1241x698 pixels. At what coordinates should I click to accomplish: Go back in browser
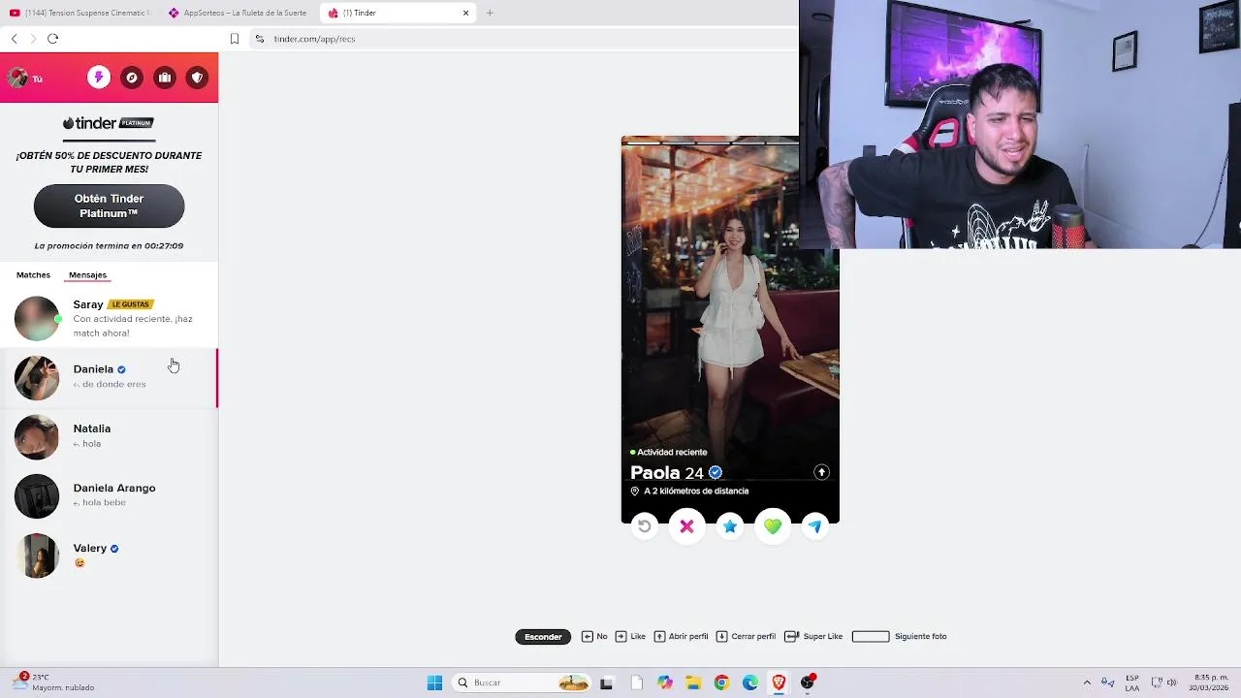point(14,39)
